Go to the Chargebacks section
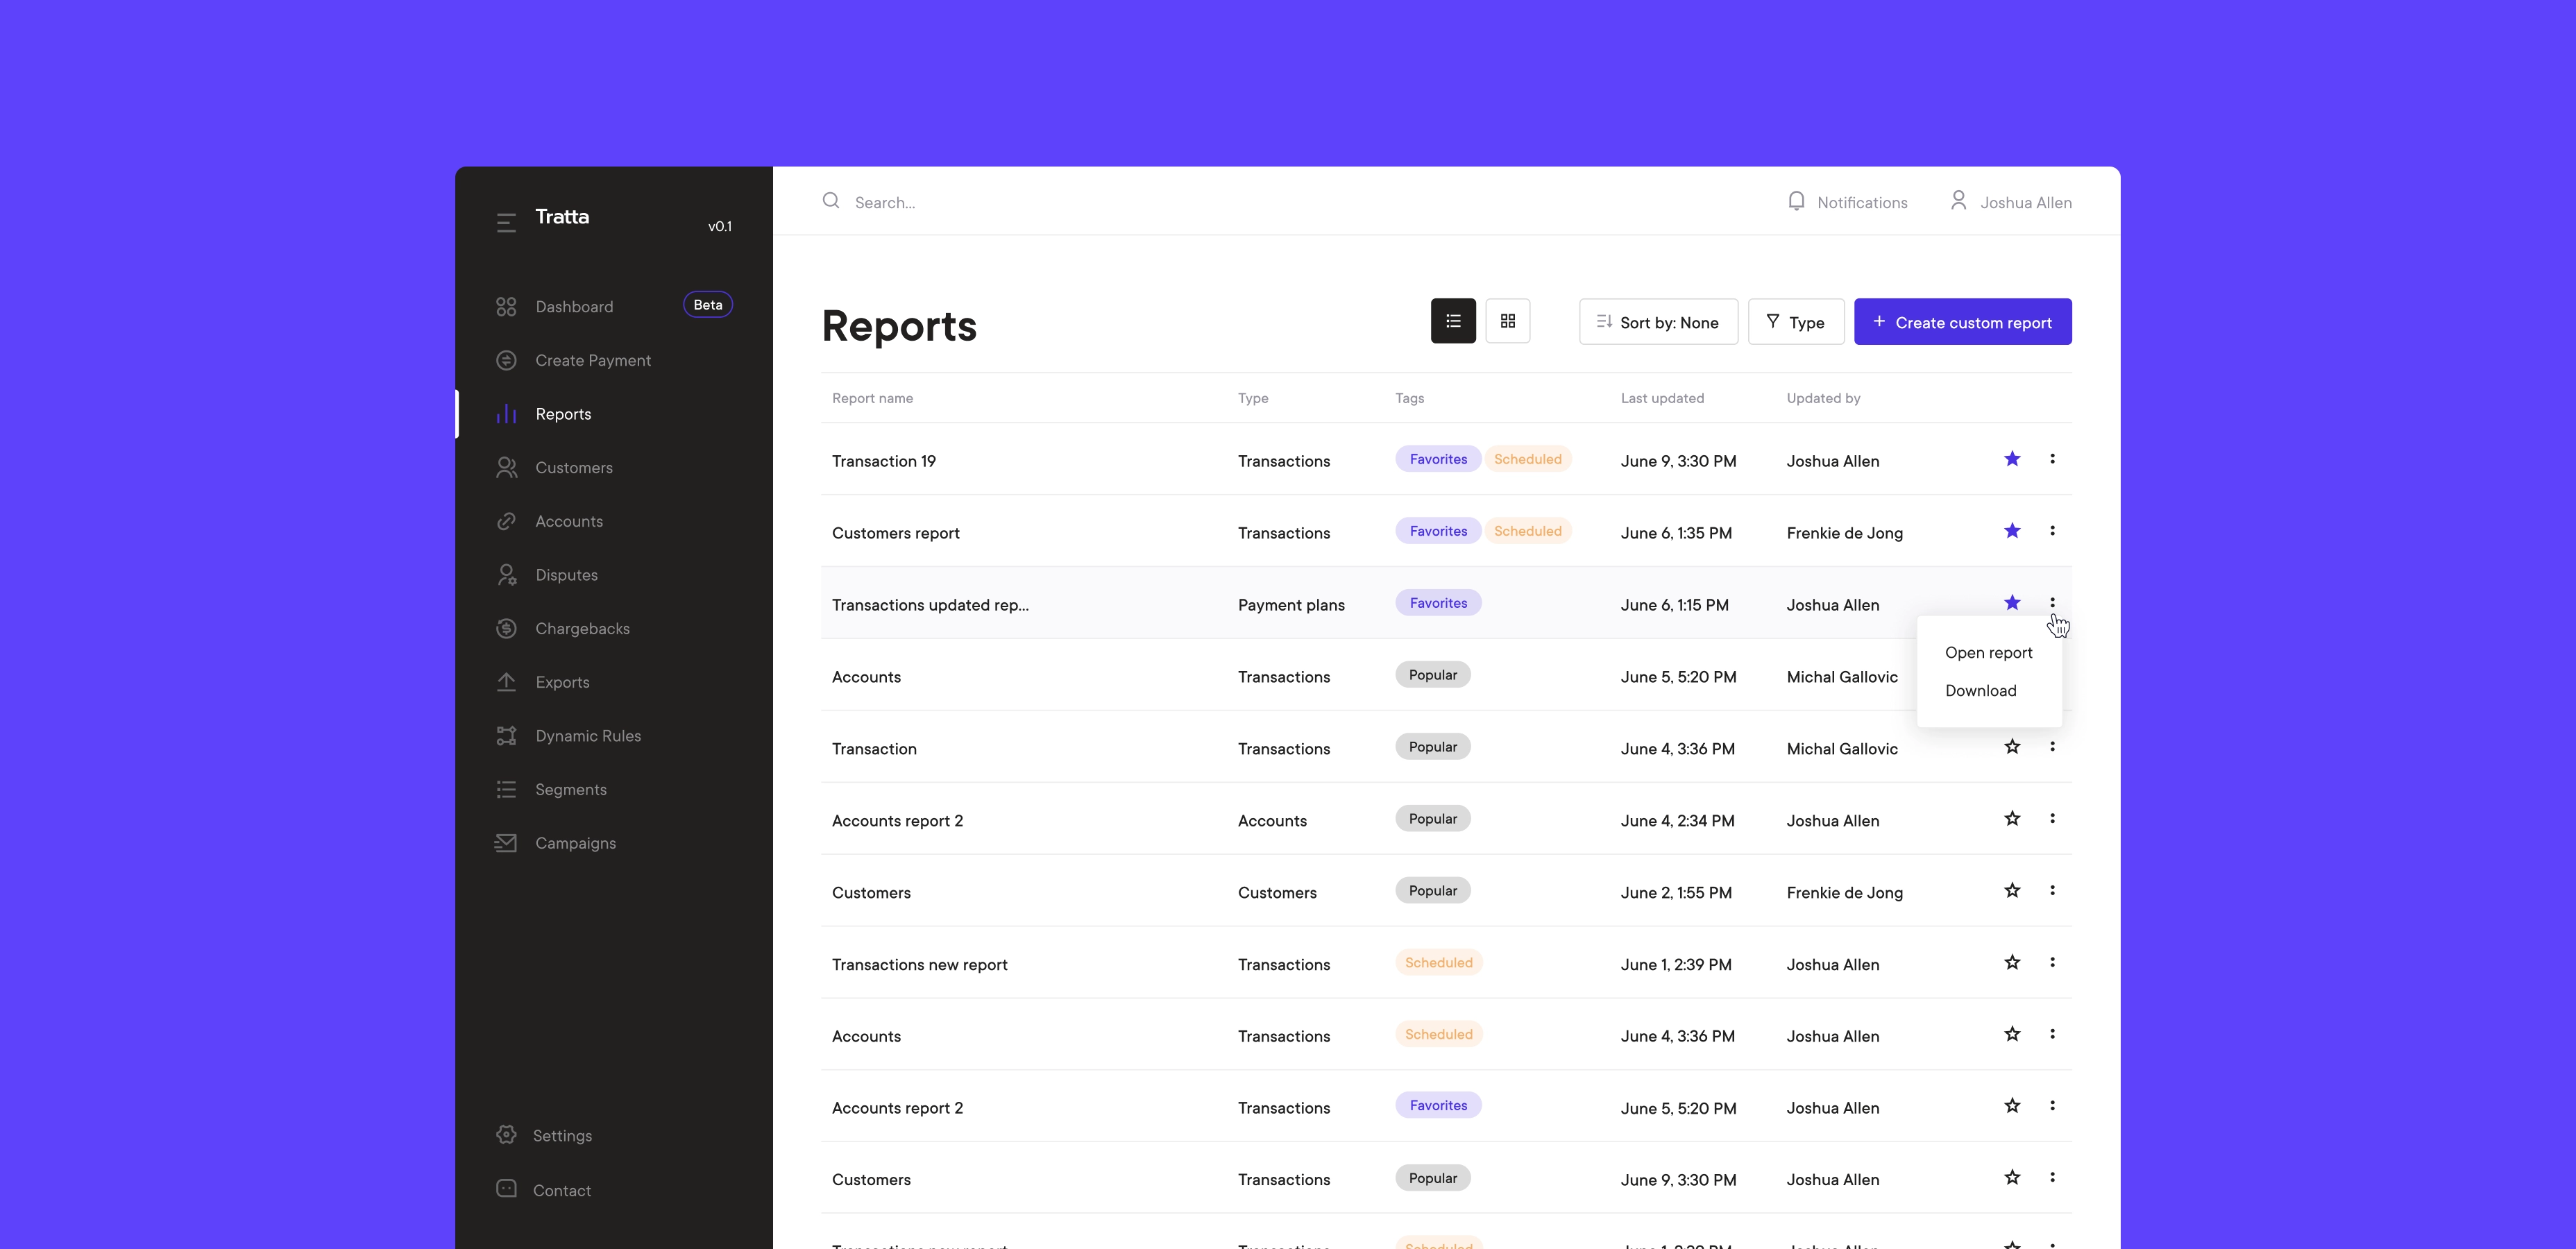 [x=582, y=628]
